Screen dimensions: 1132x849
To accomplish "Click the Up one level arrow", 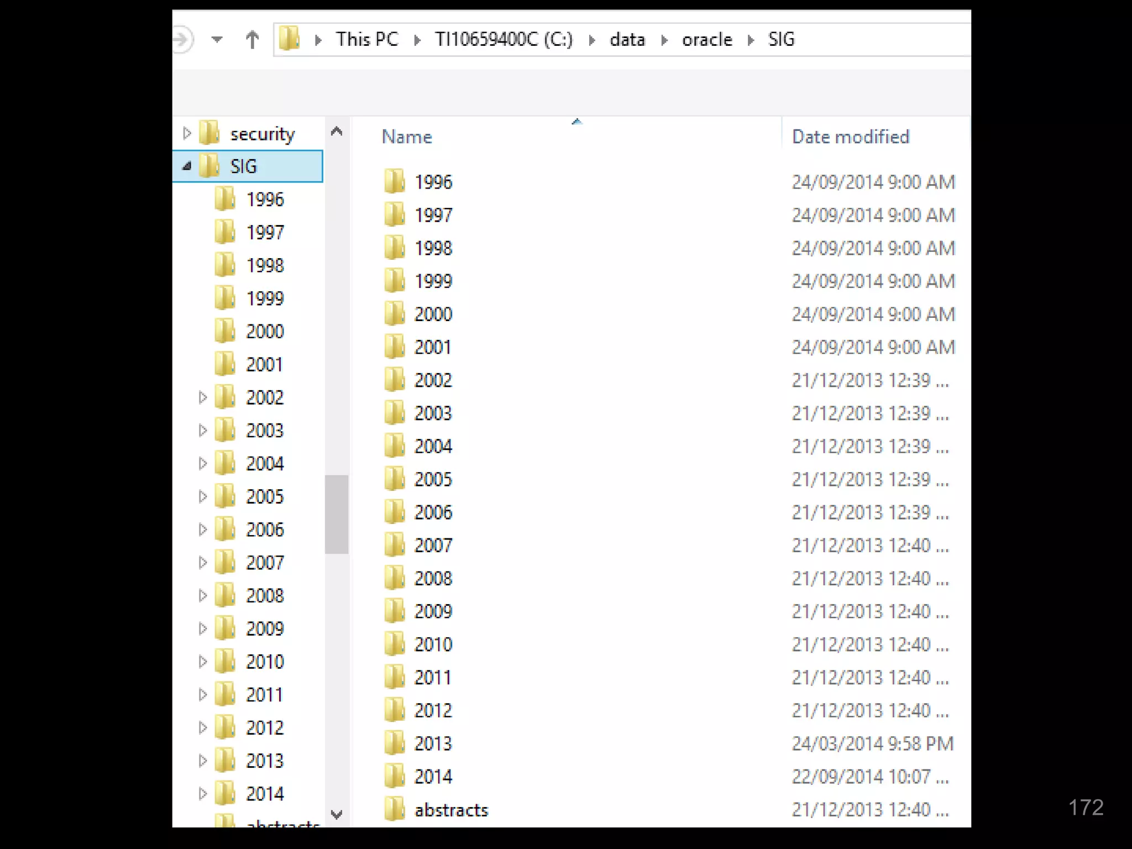I will (252, 40).
